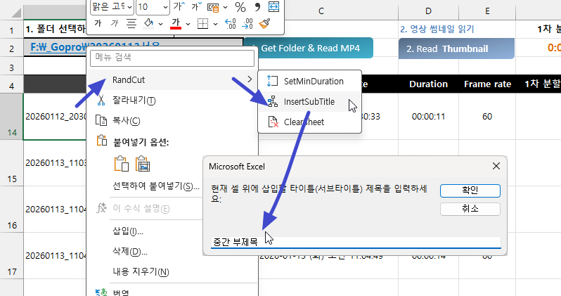Select row 14 header
561x296 pixels.
click(x=12, y=117)
